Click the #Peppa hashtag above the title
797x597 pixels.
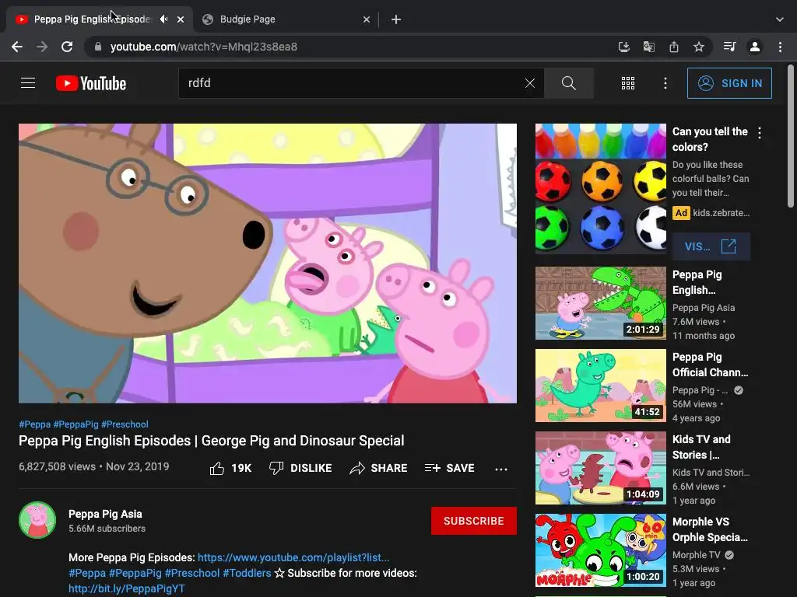[x=34, y=424]
